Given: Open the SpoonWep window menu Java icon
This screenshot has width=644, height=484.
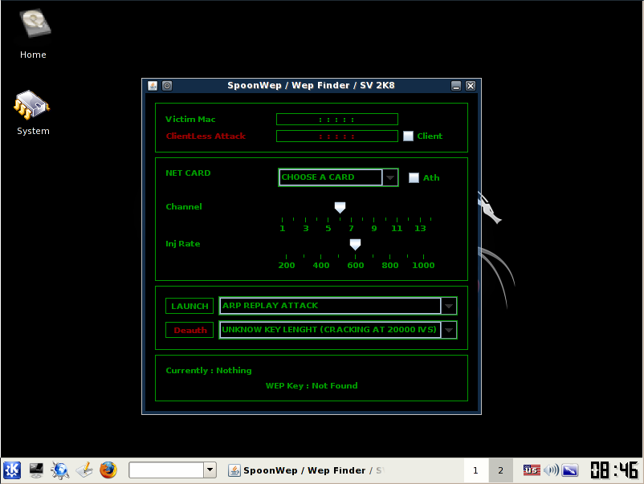Looking at the screenshot, I should coord(153,86).
